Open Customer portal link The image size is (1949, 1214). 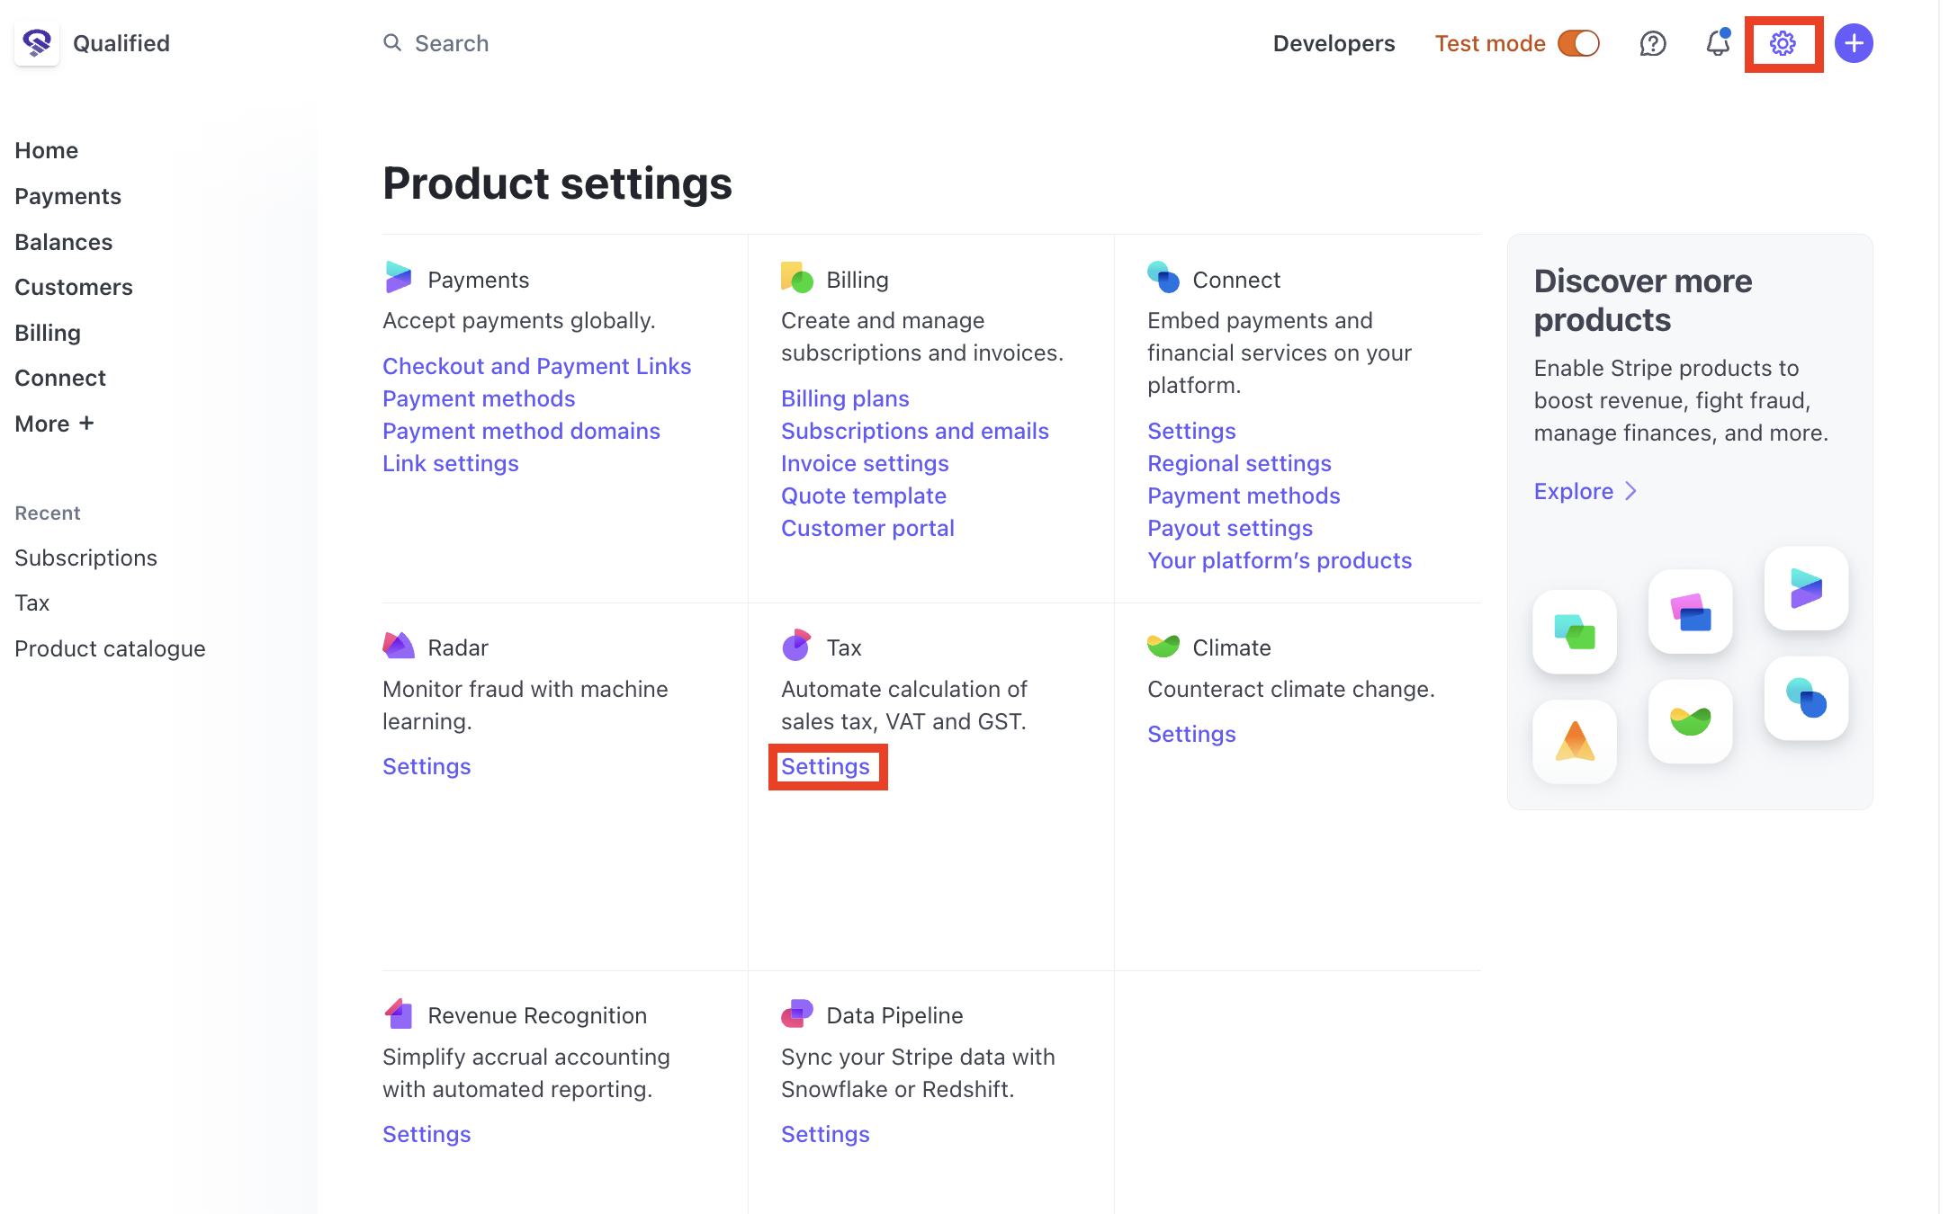point(867,528)
